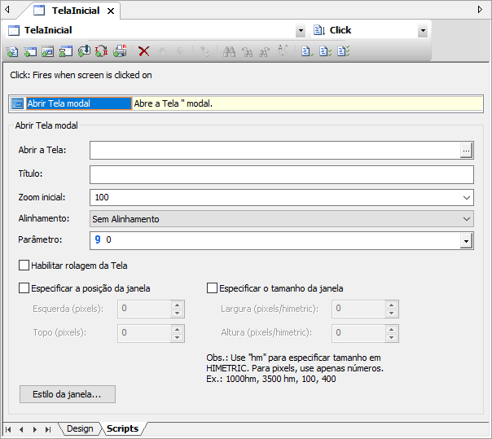Viewport: 492px width, 439px height.
Task: Click the Replace text toolbar icon
Action: (283, 50)
